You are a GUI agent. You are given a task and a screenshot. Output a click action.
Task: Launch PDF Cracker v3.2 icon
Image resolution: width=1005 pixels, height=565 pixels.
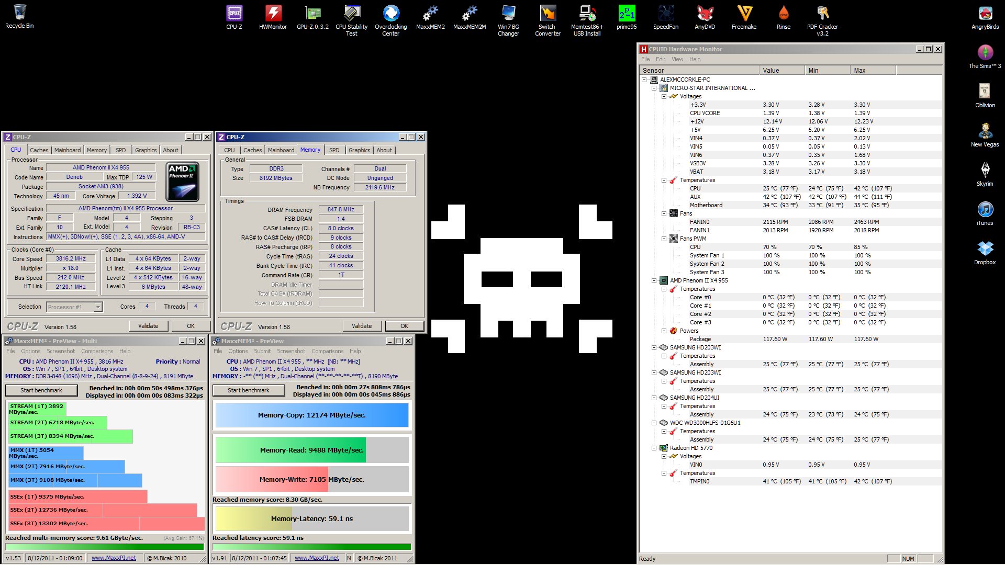tap(823, 20)
